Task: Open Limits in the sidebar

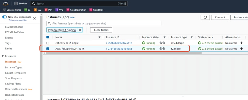Action: pos(8,49)
